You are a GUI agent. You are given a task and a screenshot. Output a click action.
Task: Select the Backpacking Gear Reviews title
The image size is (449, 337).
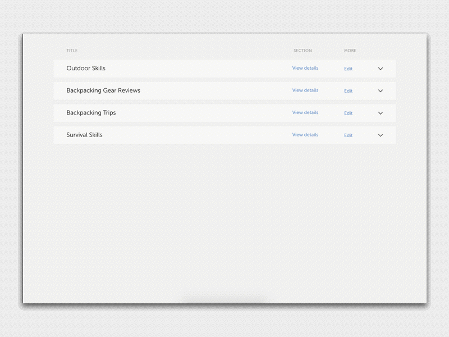pos(103,90)
